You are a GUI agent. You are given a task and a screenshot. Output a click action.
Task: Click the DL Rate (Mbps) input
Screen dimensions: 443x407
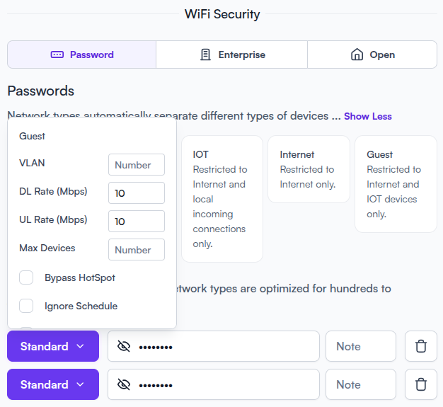[x=136, y=193]
